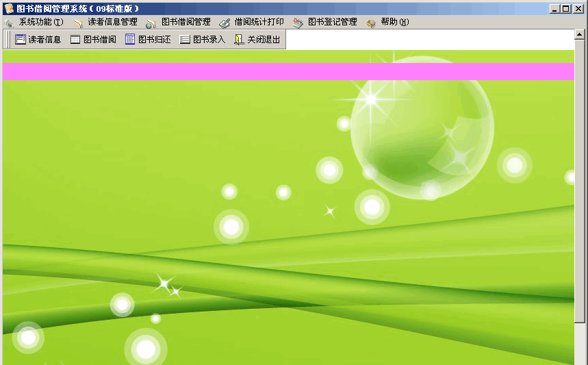Click the 关闭退出 toolbar button

tap(257, 40)
